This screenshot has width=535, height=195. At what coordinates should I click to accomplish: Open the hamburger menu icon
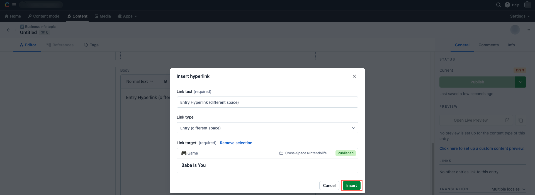point(14,5)
